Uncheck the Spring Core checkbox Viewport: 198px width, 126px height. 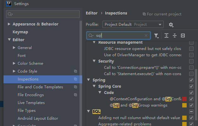[x=191, y=86]
